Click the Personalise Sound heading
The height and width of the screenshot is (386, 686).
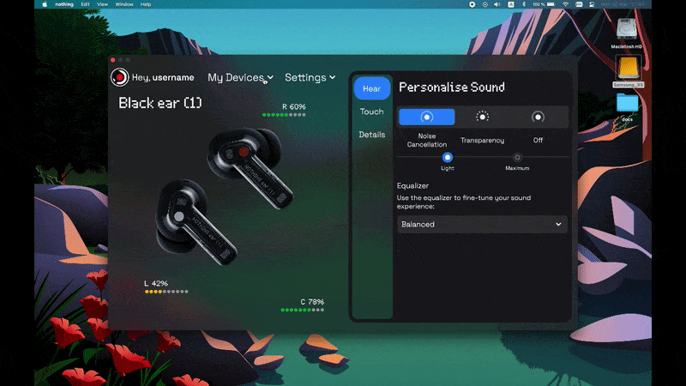452,87
